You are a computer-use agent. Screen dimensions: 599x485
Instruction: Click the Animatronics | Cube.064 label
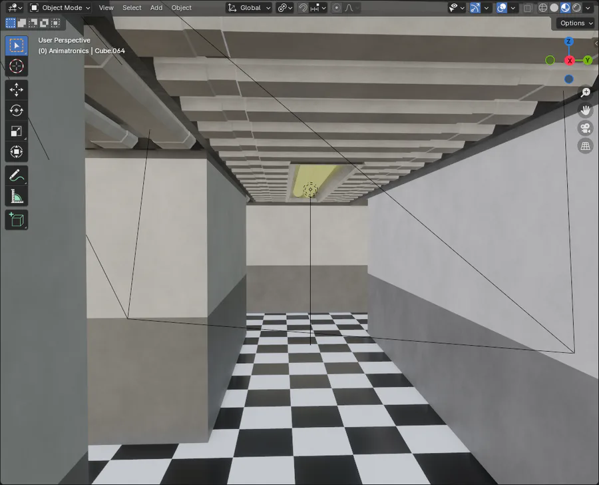click(81, 51)
